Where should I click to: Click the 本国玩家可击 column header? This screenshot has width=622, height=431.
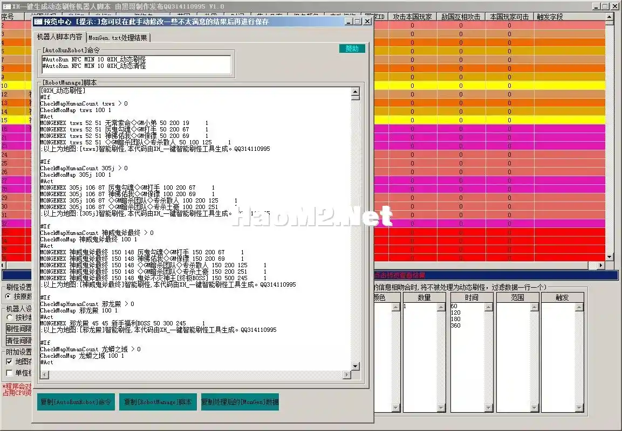(x=509, y=17)
